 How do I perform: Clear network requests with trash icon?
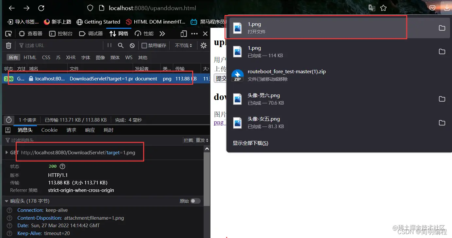point(9,45)
